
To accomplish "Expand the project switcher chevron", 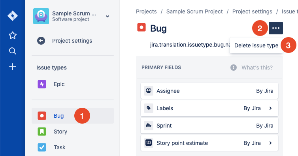I will 108,16.
